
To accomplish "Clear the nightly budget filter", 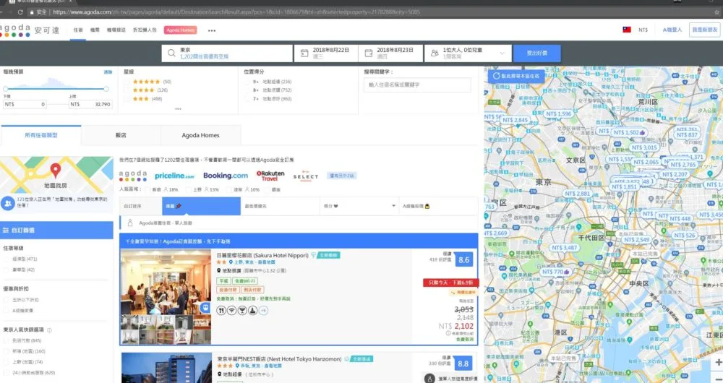I will click(x=108, y=72).
